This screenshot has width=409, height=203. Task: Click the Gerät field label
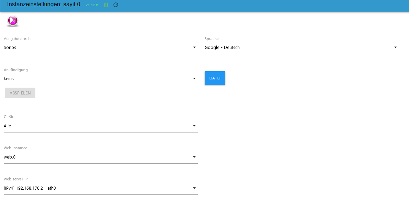pos(9,117)
